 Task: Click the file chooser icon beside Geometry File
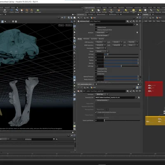click(x=139, y=97)
